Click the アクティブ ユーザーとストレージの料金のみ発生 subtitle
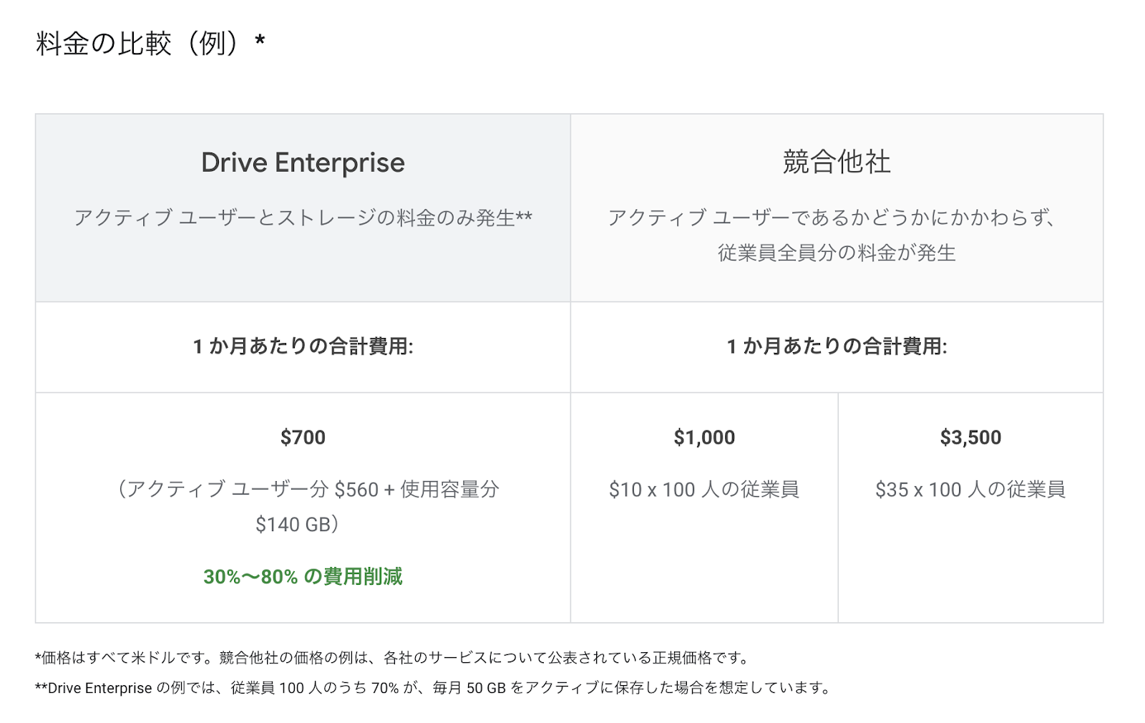 pos(303,218)
